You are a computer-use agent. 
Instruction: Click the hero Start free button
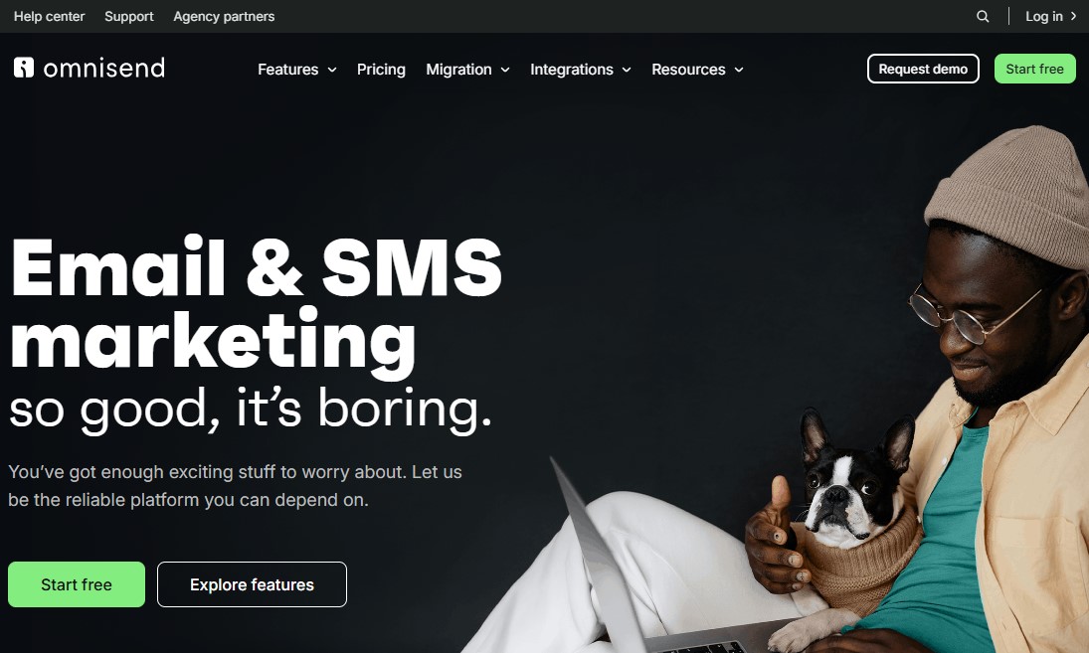point(77,584)
